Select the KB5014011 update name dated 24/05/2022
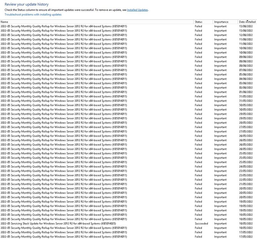 click(64, 167)
